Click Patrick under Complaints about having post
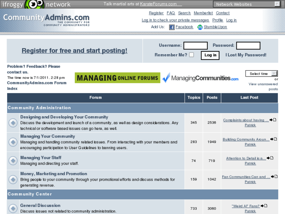285x214 pixels. (250, 125)
